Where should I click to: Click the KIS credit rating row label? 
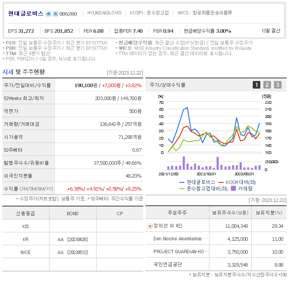(25, 226)
